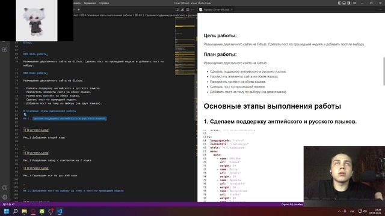385x216 pixels.
Task: Open the Терминал menu
Action: pos(90,3)
